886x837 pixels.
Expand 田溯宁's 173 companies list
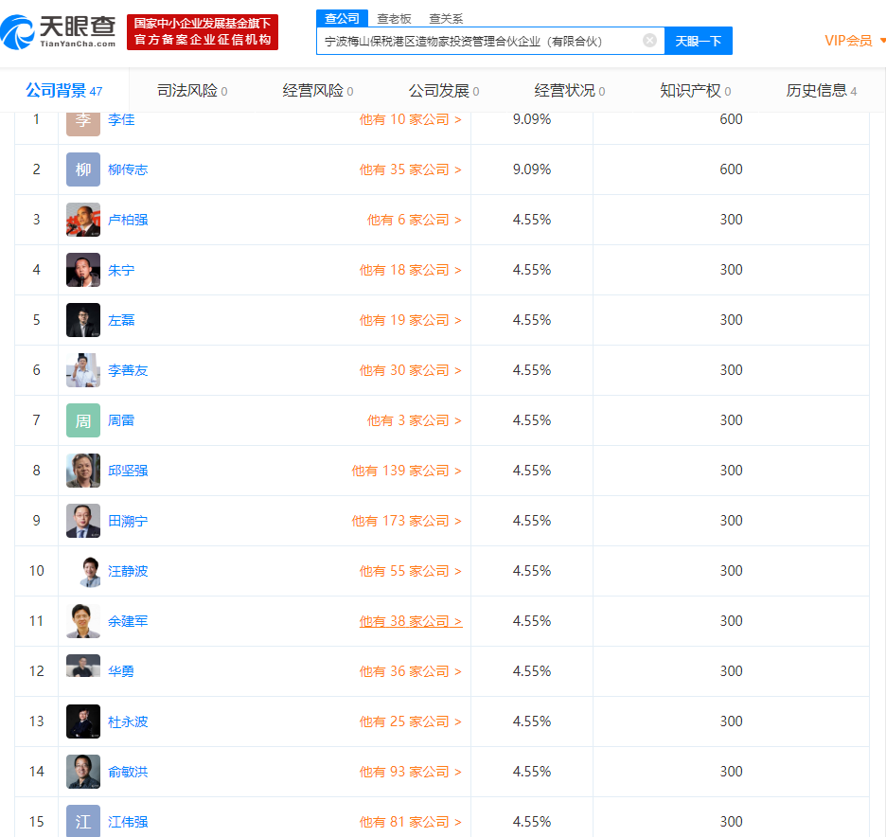(407, 521)
